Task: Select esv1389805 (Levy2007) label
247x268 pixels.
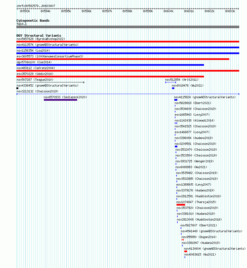Action: pyautogui.click(x=194, y=184)
